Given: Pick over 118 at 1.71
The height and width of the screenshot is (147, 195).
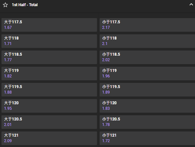Looking at the screenshot, I should click(49, 41).
